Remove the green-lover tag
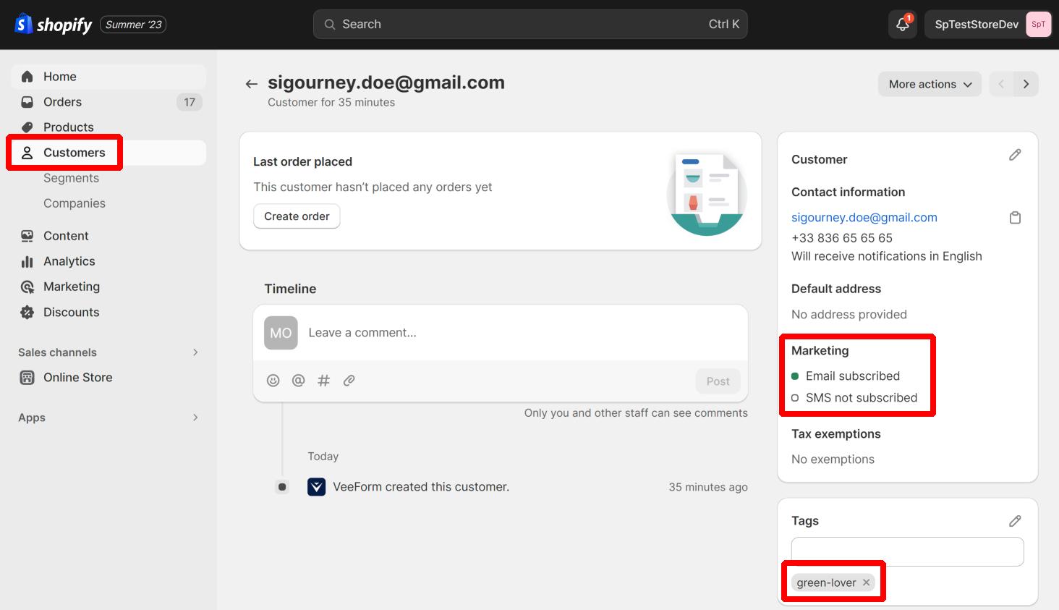Viewport: 1059px width, 610px height. (866, 583)
